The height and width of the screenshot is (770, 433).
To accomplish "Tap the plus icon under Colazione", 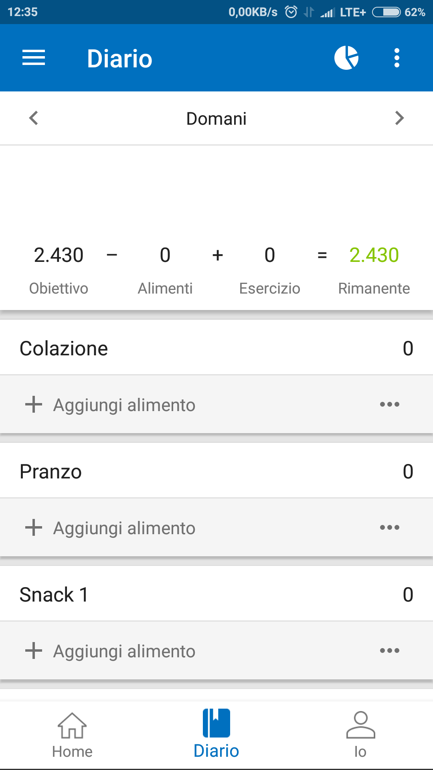I will pyautogui.click(x=34, y=404).
